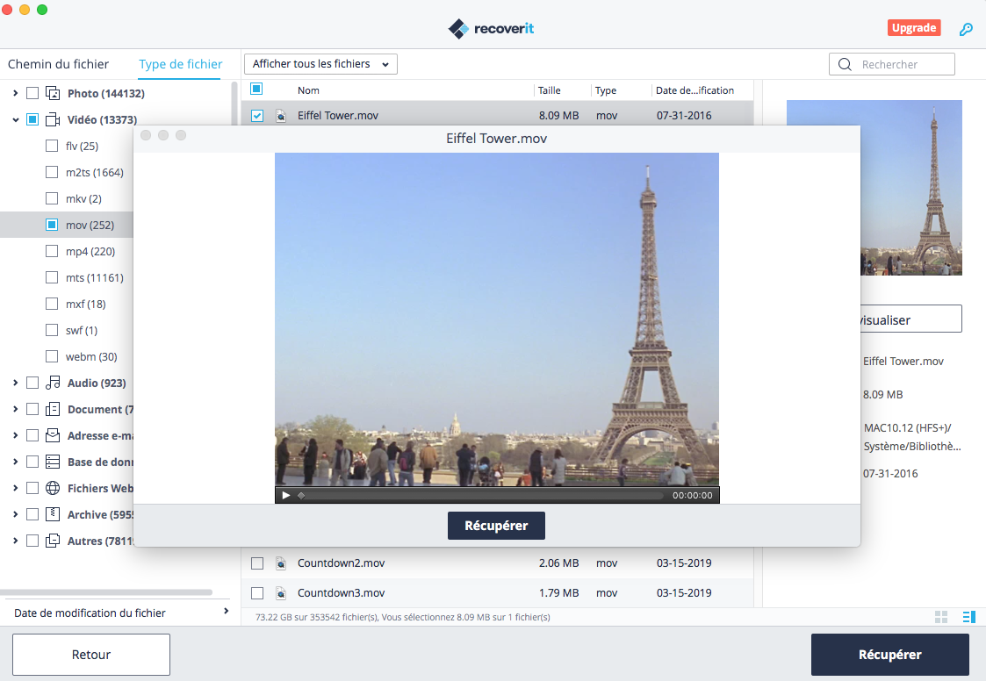Open the Afficher tous les fichiers dropdown
The width and height of the screenshot is (986, 681).
click(320, 63)
